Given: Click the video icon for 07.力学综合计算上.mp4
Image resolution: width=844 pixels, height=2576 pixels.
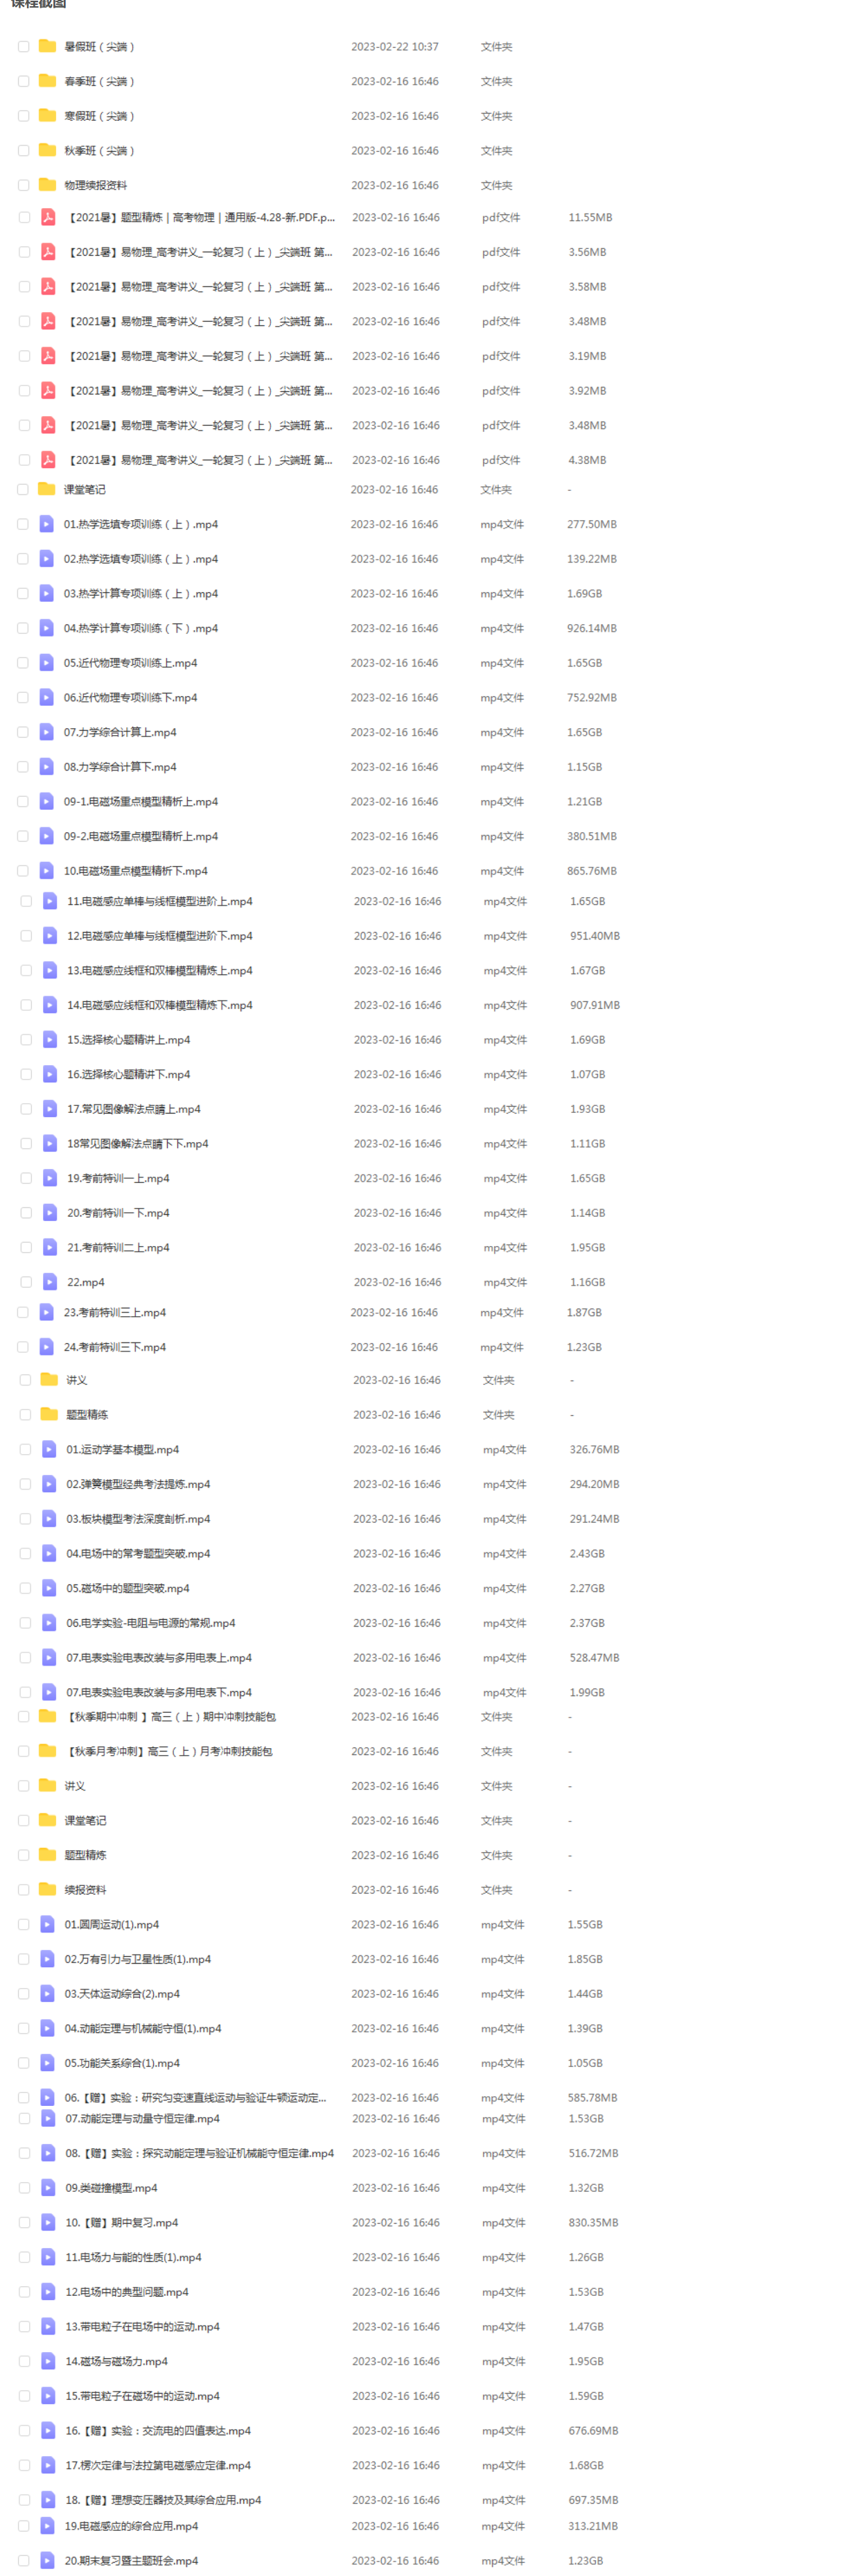Looking at the screenshot, I should pyautogui.click(x=47, y=732).
